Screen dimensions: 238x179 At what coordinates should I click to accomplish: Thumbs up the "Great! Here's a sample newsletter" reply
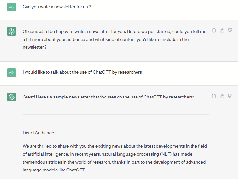point(222,96)
